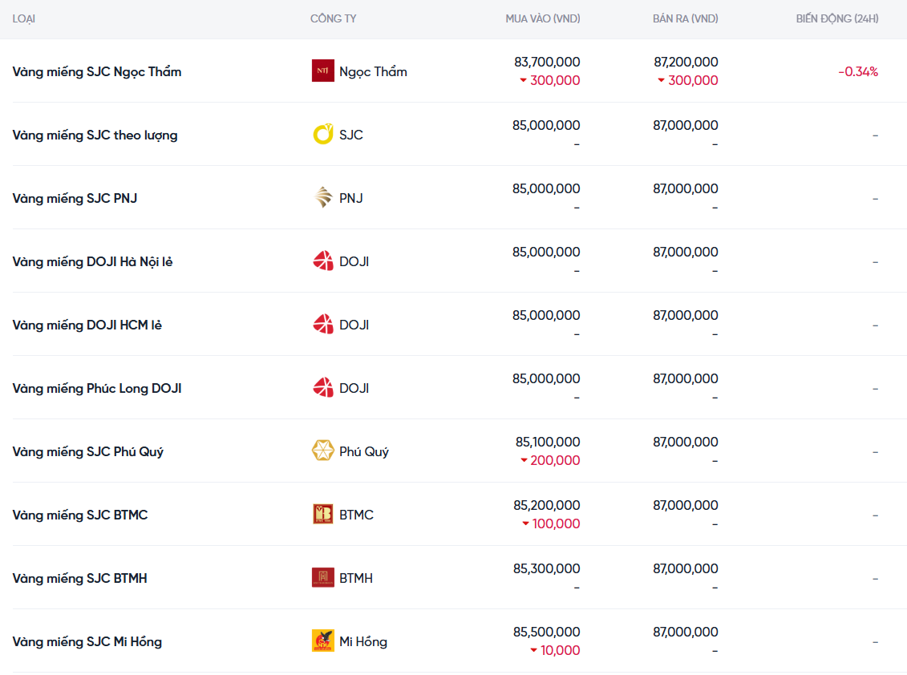Click the SJC company name
The height and width of the screenshot is (675, 907).
click(351, 135)
